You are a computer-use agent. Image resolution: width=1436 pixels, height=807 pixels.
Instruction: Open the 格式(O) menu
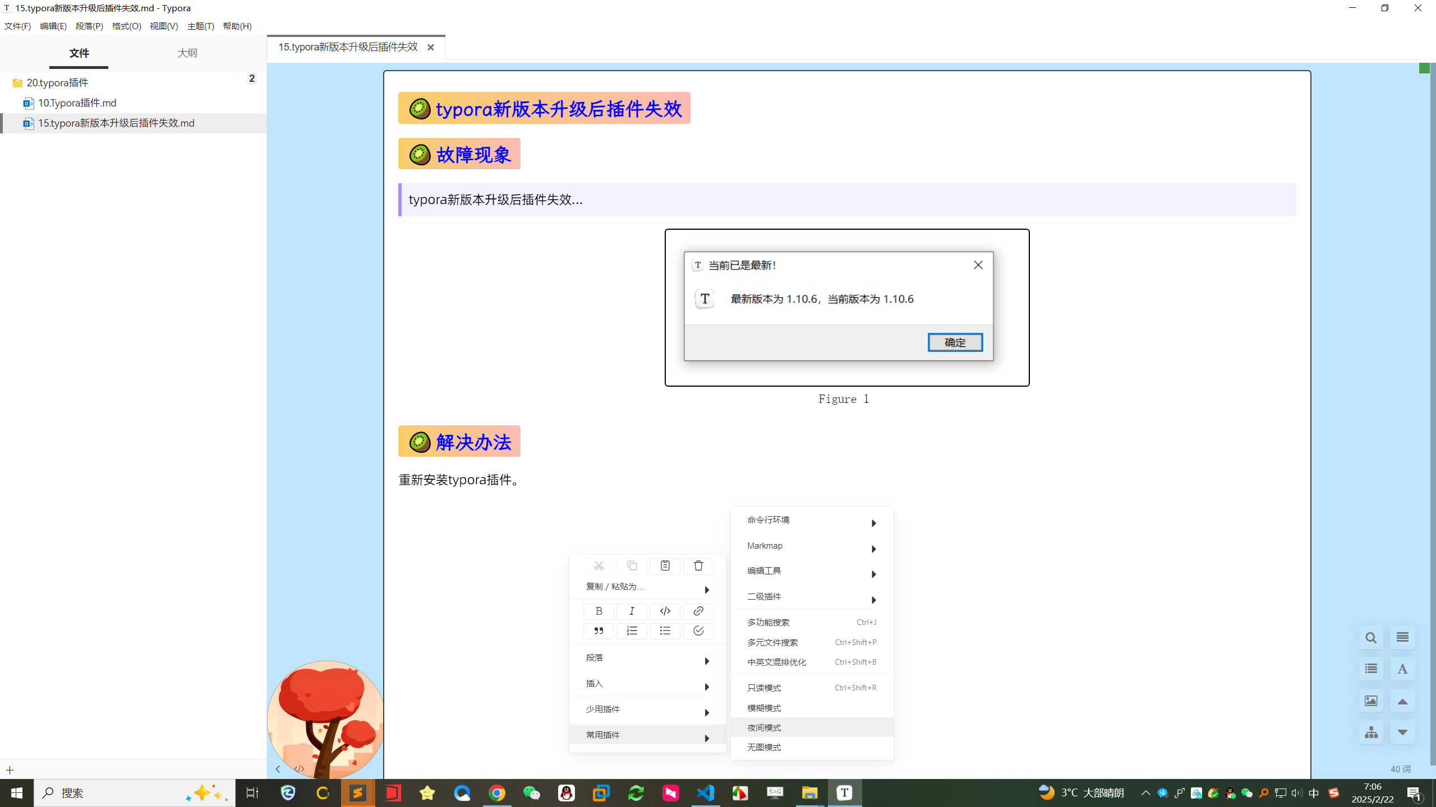(126, 26)
